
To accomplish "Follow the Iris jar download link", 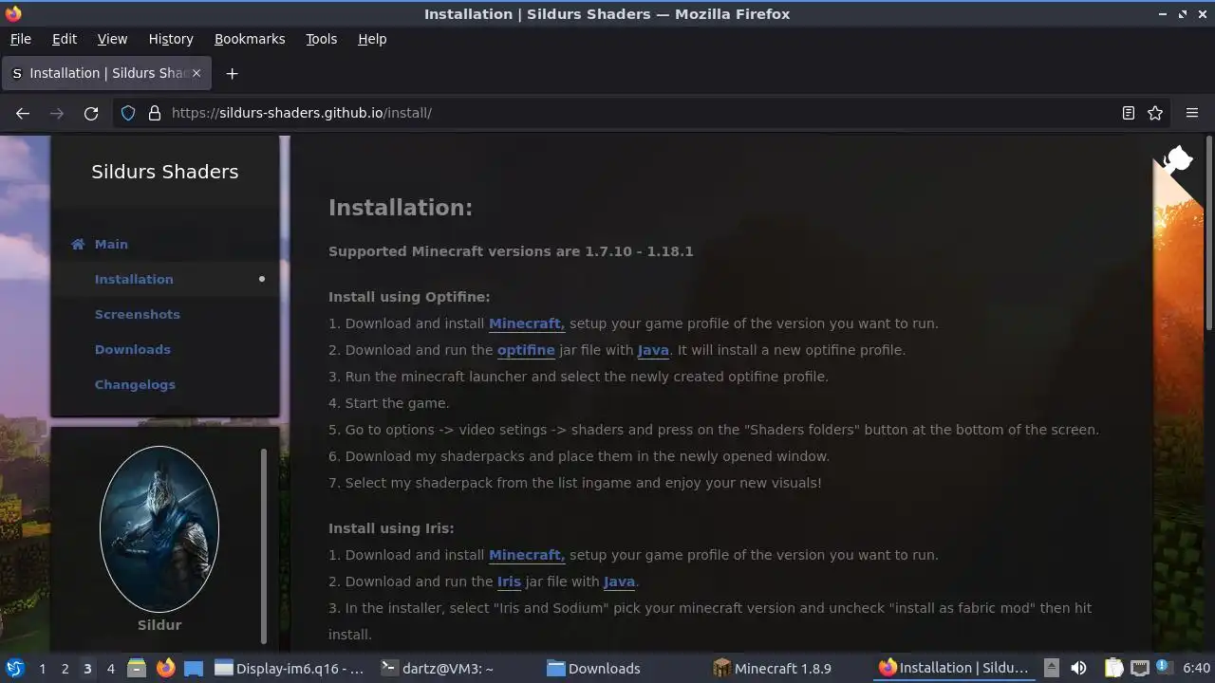I will click(509, 581).
